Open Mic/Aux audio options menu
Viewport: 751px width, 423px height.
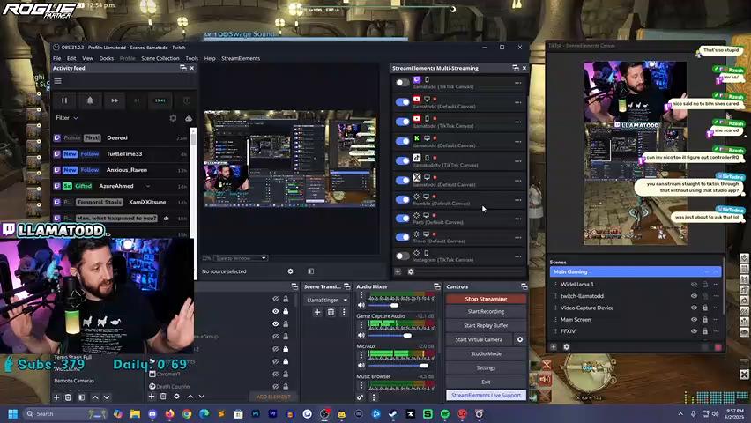[361, 355]
